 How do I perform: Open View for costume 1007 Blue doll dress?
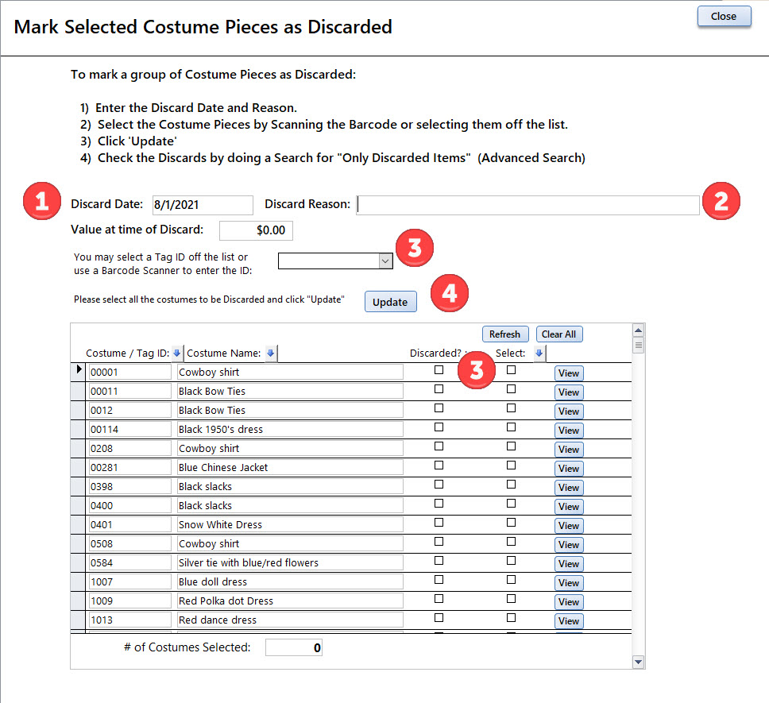point(569,583)
